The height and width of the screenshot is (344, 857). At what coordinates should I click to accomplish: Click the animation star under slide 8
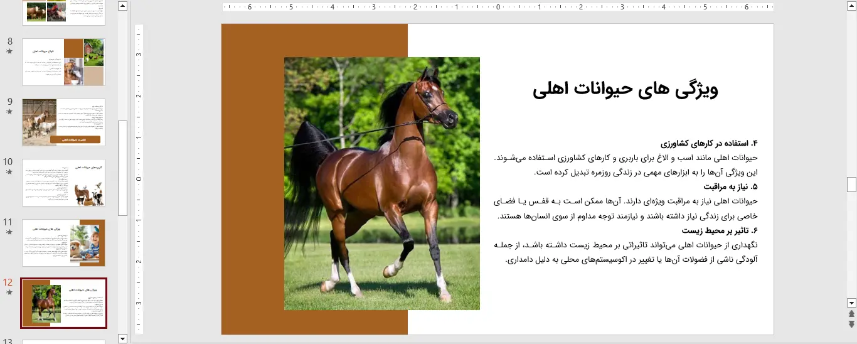click(9, 51)
